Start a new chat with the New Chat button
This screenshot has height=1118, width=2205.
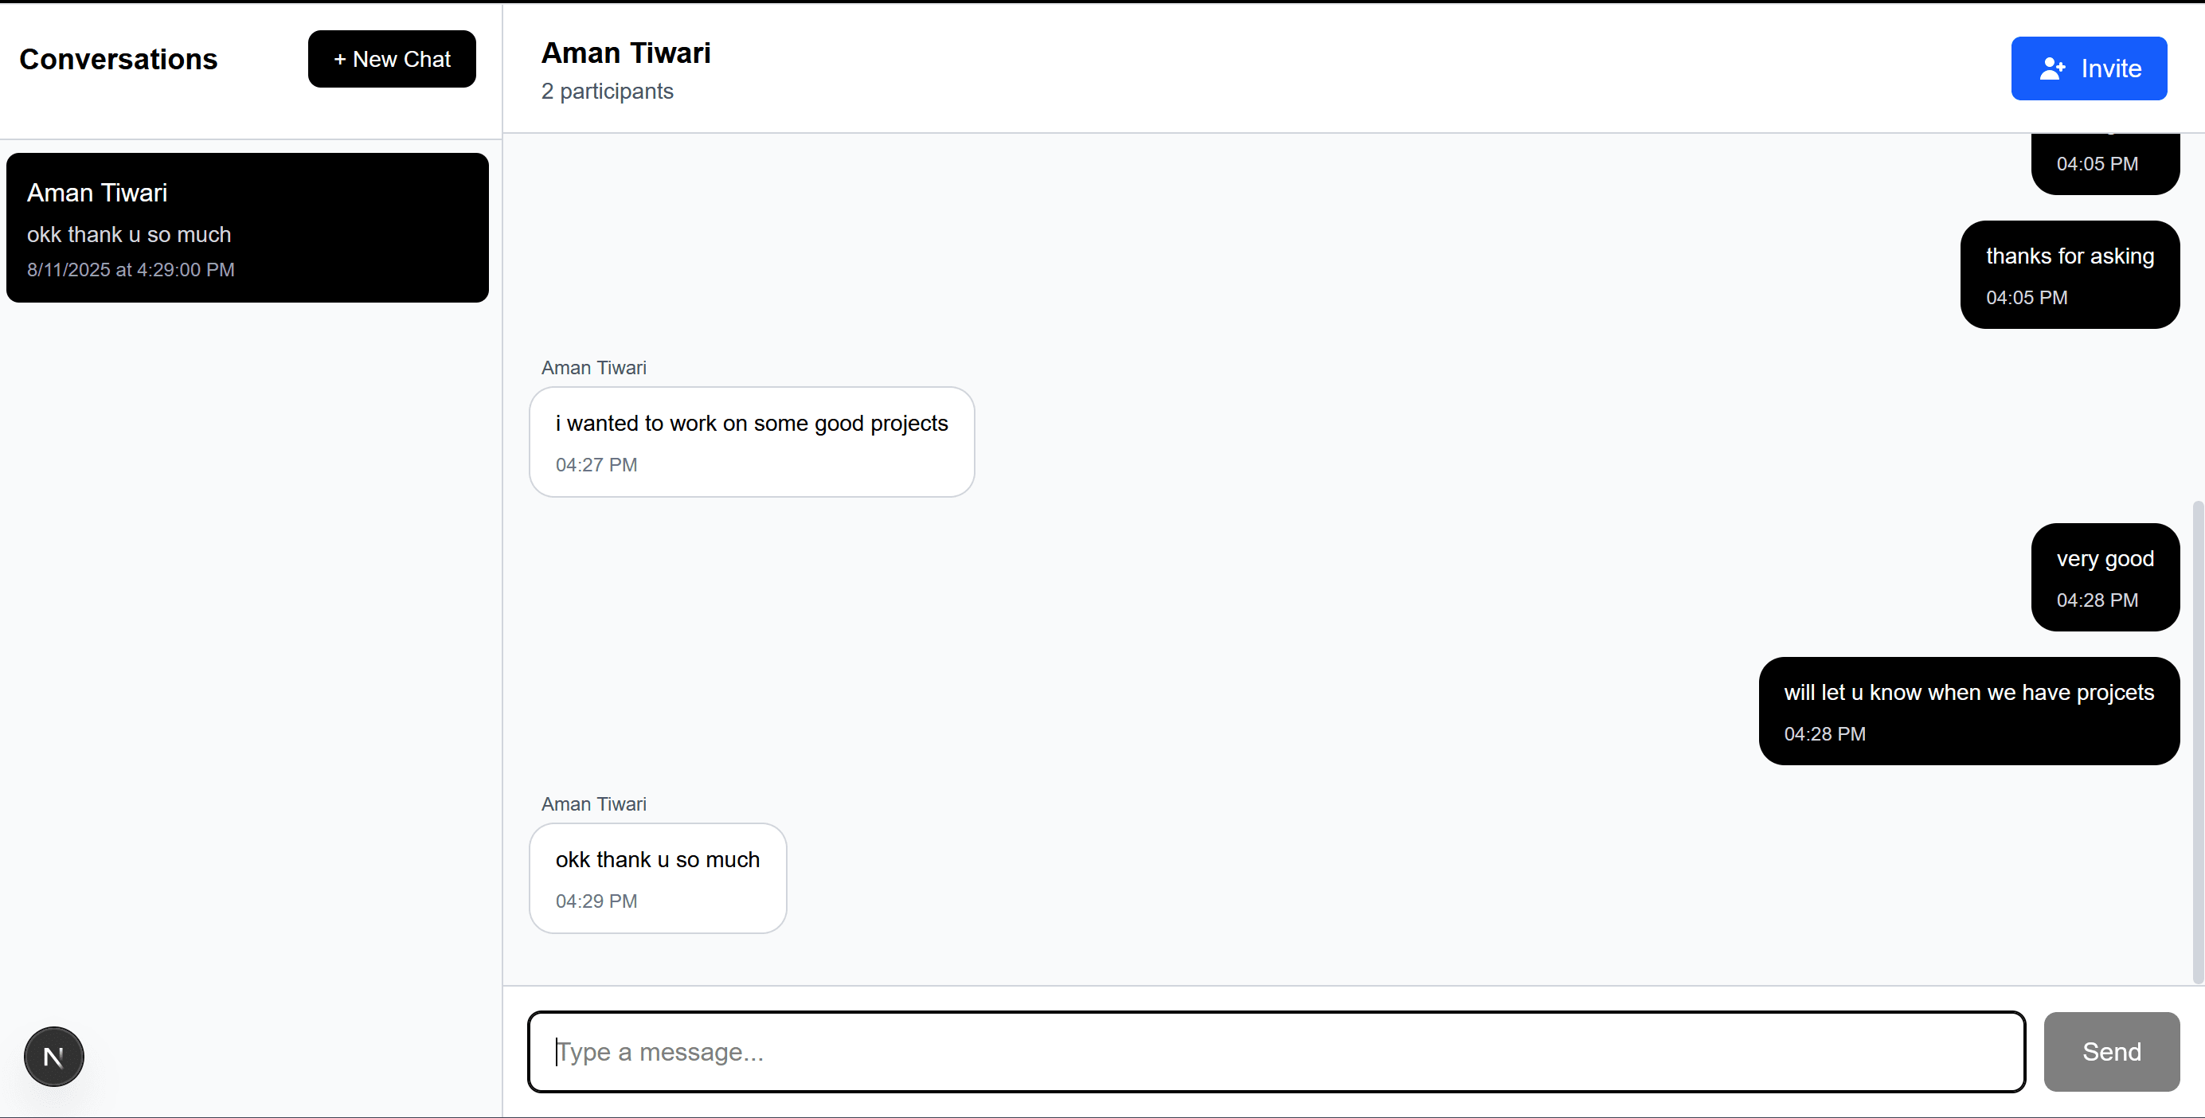(x=392, y=59)
